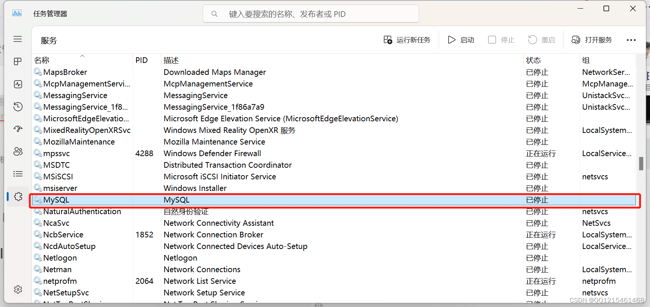Click the 重启 restart button
The image size is (650, 307).
coord(542,40)
